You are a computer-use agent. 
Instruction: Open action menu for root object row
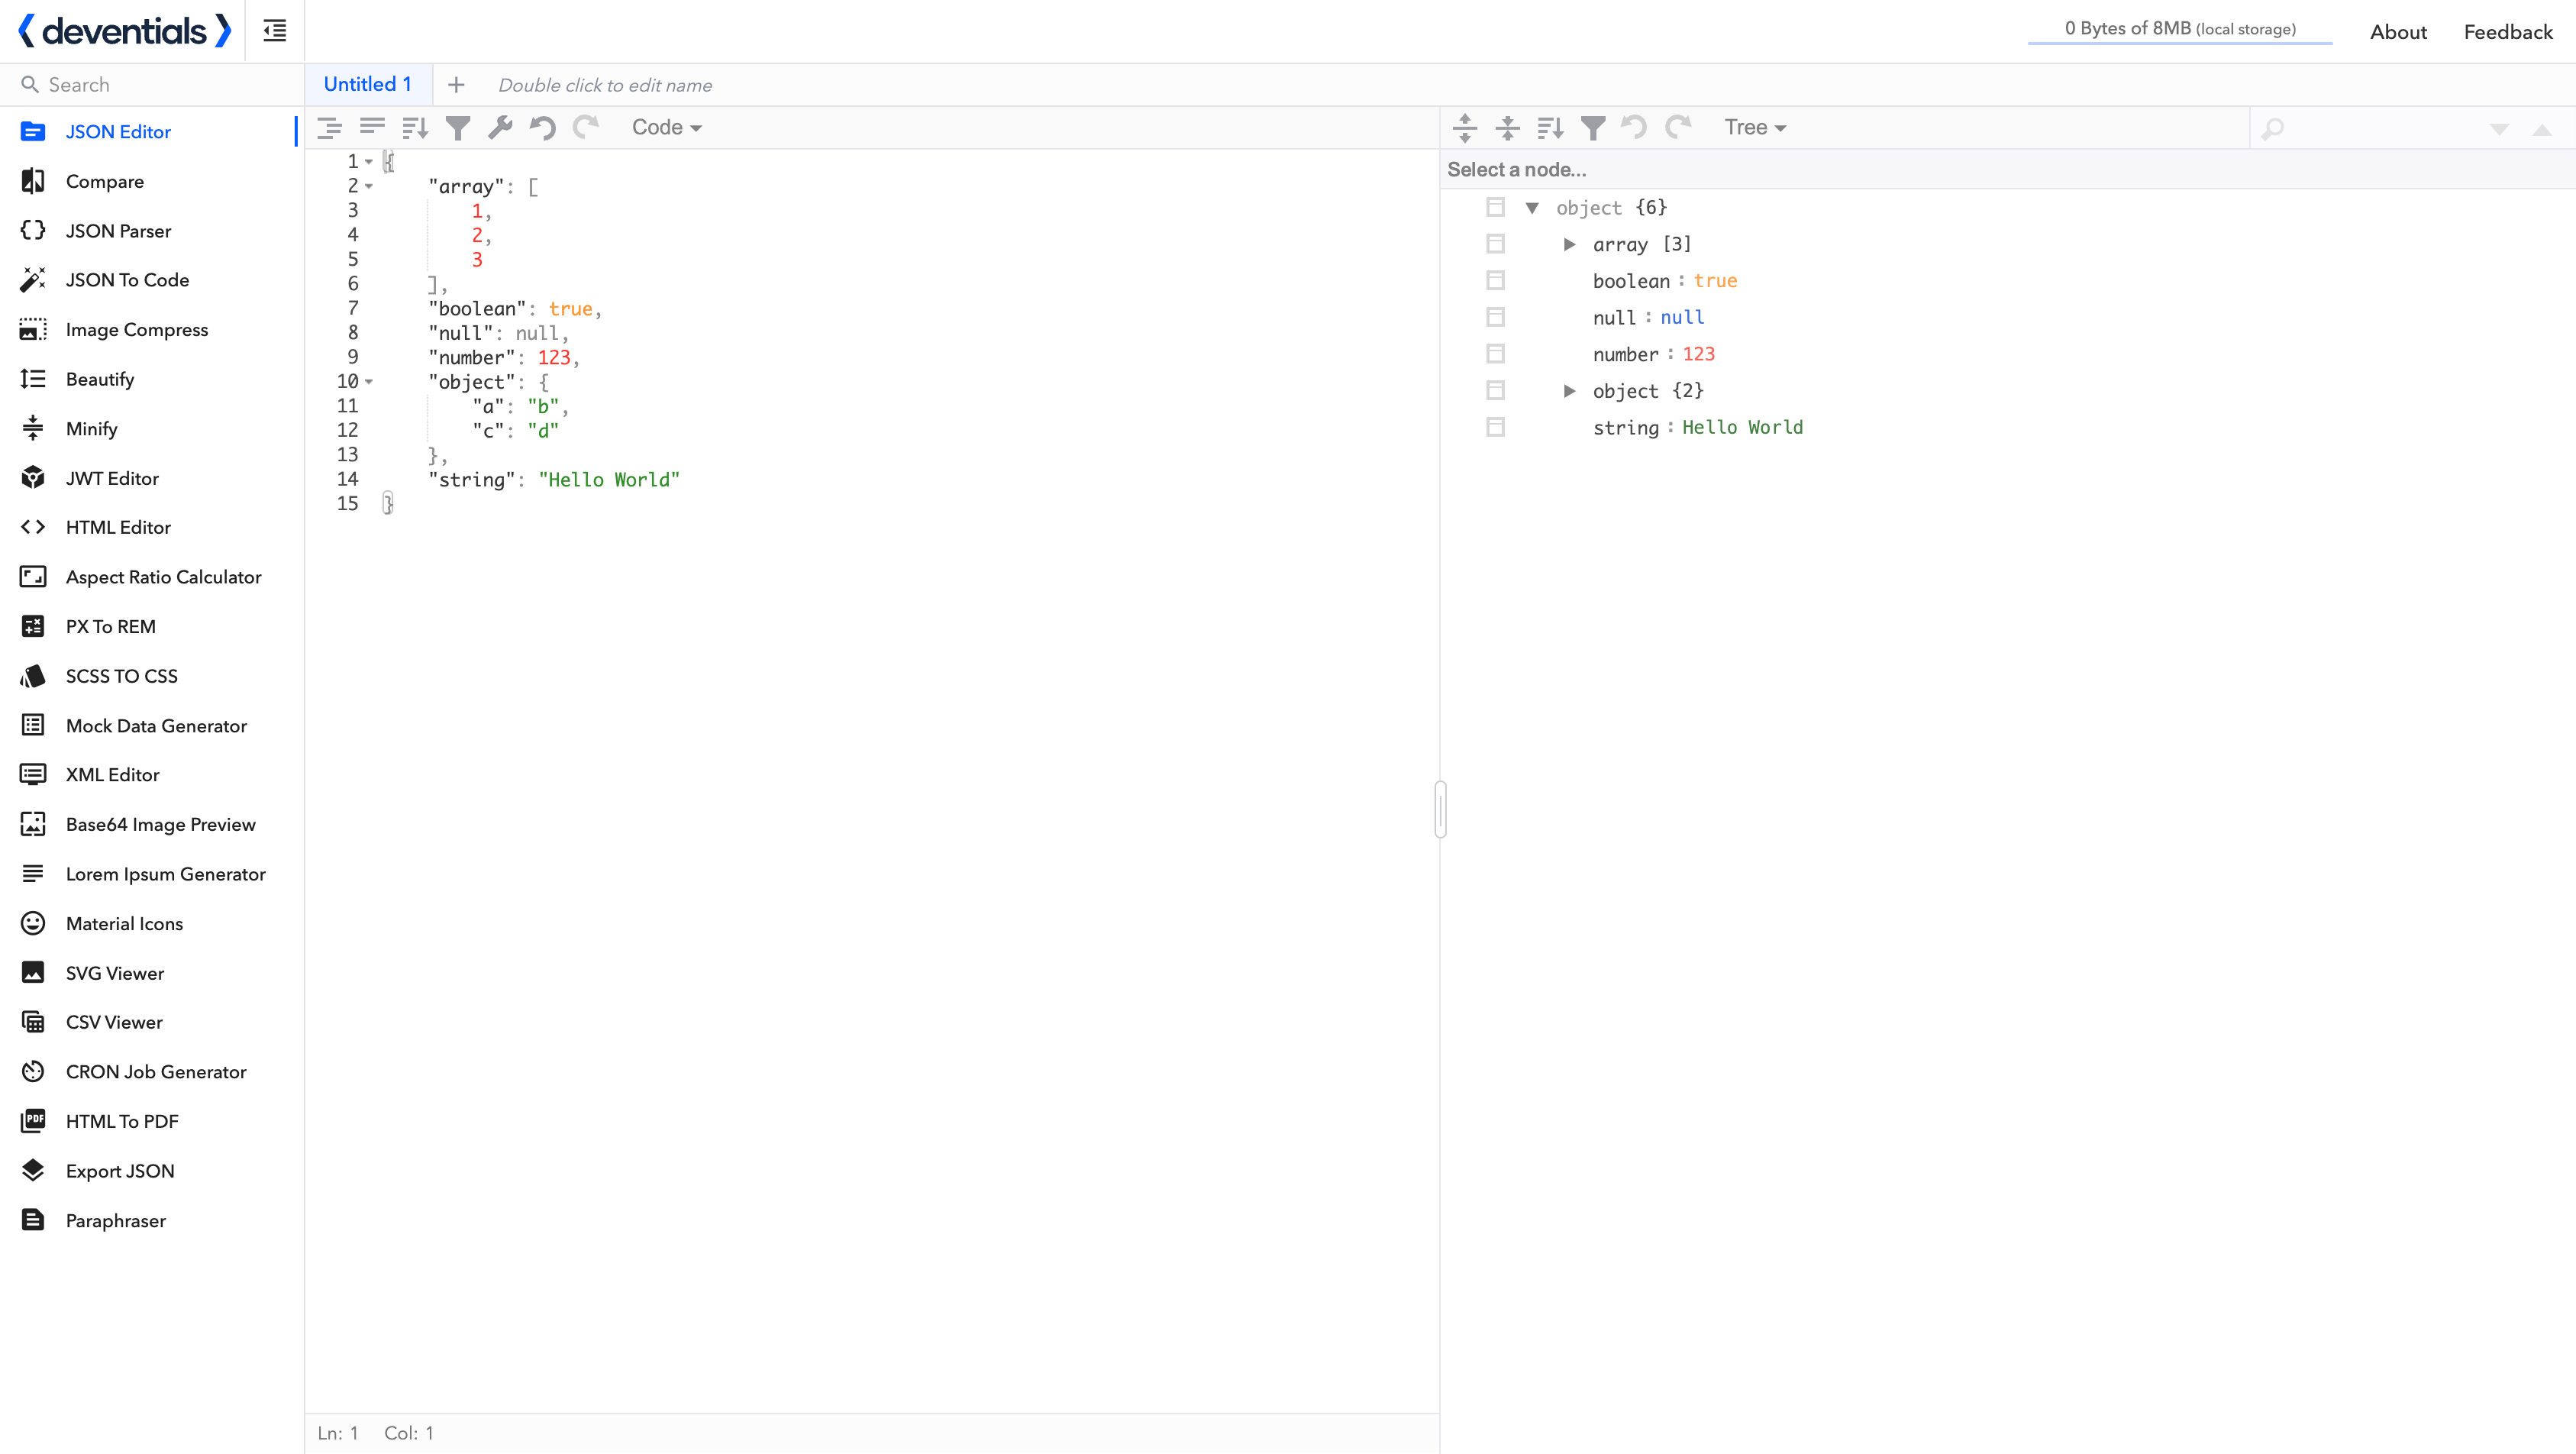pyautogui.click(x=1495, y=207)
